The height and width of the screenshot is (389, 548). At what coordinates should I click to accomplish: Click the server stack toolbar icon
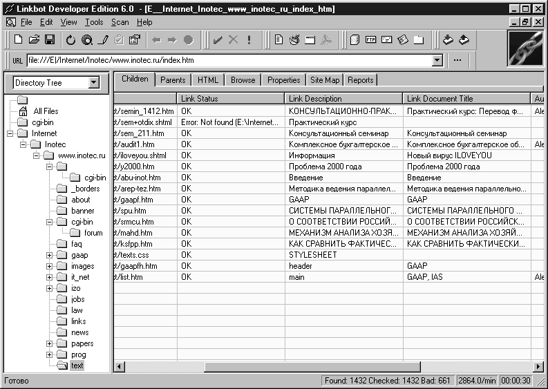(355, 40)
